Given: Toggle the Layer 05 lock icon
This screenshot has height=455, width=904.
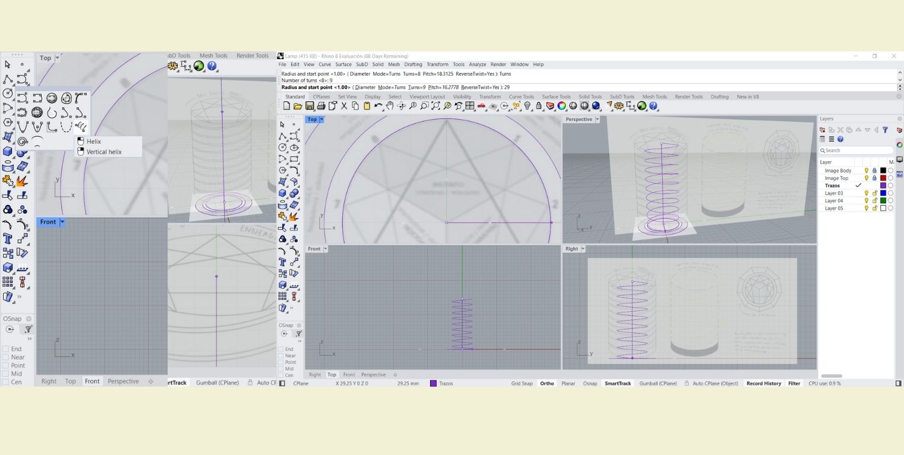Looking at the screenshot, I should click(x=874, y=209).
